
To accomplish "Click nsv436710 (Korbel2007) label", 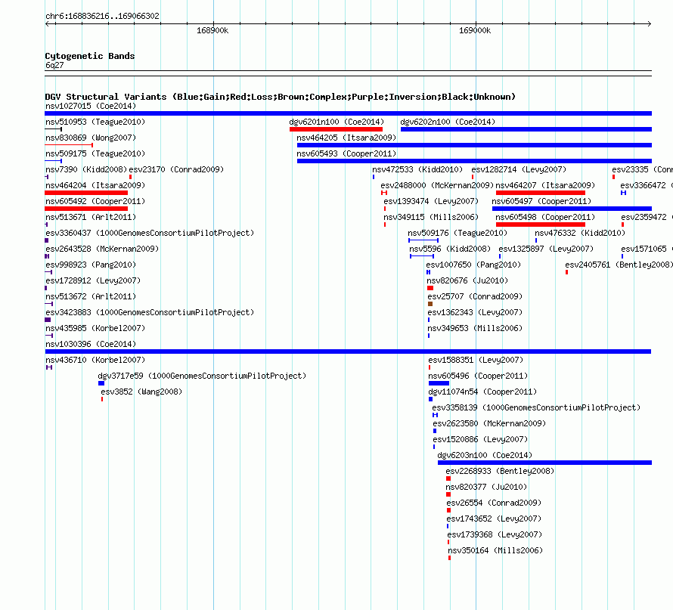I will coord(95,360).
